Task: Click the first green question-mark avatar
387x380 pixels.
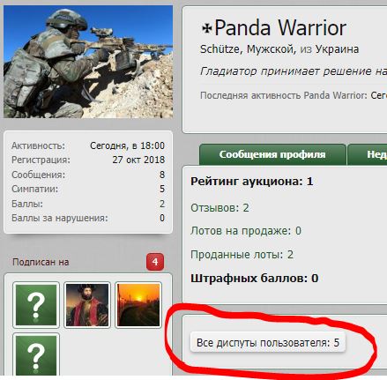Action: (36, 305)
